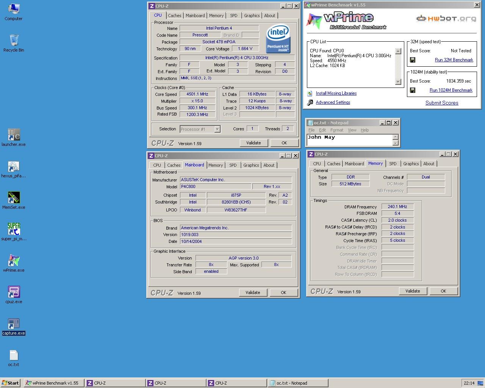Switch to oc.txt - Notepad taskbar item
The height and width of the screenshot is (388, 485).
click(x=297, y=383)
